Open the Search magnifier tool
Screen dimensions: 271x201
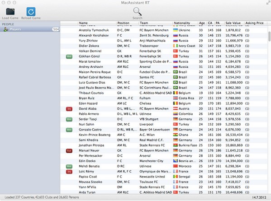[138, 12]
